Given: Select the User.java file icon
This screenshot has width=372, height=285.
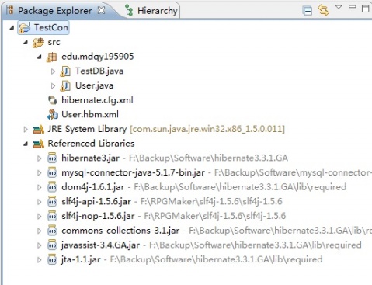Looking at the screenshot, I should click(65, 85).
